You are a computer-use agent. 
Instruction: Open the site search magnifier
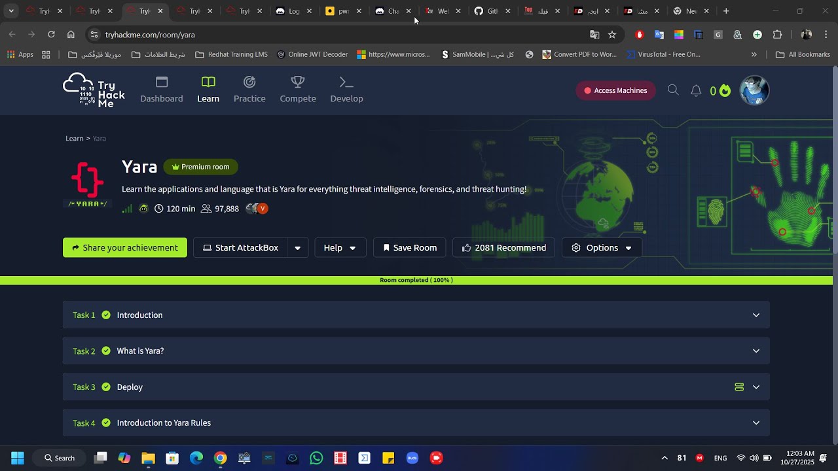pyautogui.click(x=673, y=90)
